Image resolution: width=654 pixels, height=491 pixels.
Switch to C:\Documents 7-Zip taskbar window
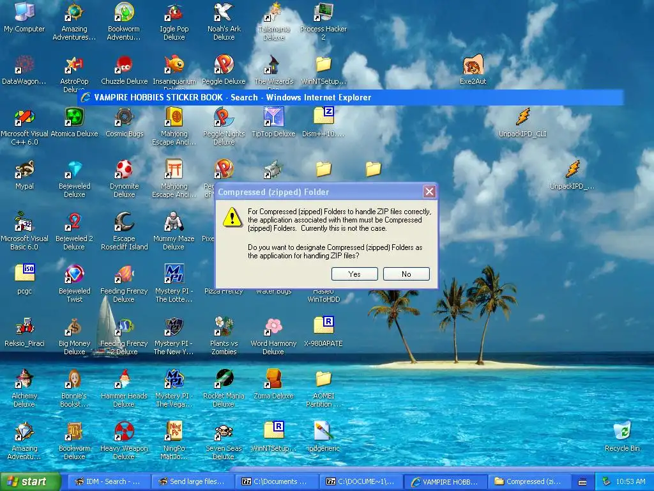tap(277, 482)
